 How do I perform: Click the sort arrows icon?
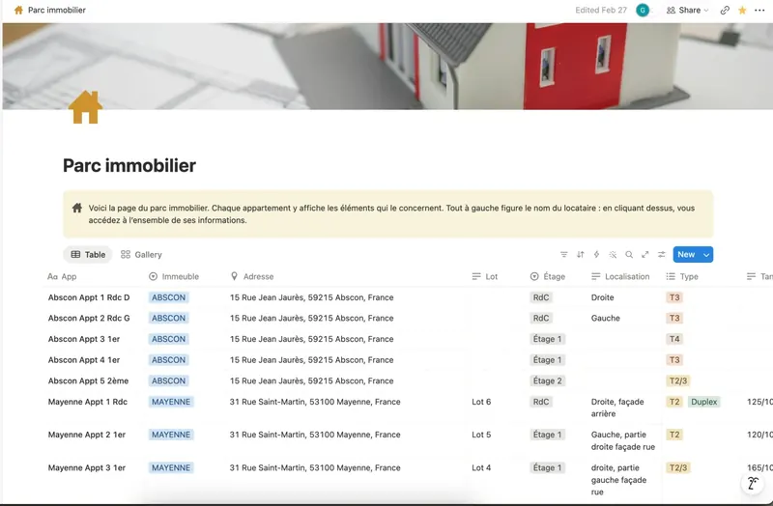(x=581, y=254)
